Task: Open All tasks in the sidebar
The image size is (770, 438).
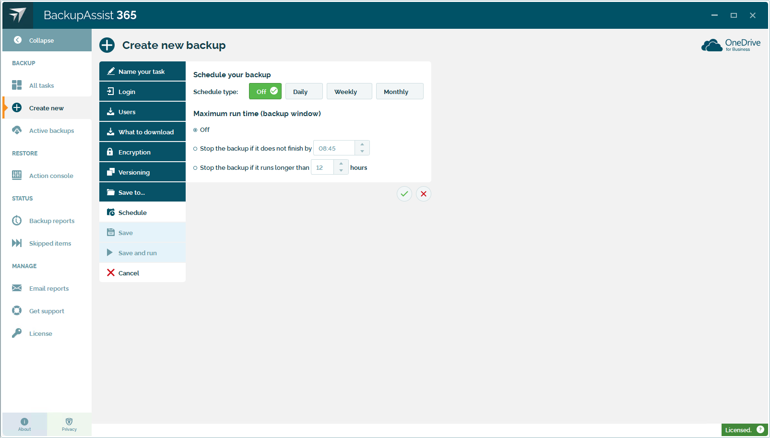Action: point(47,85)
